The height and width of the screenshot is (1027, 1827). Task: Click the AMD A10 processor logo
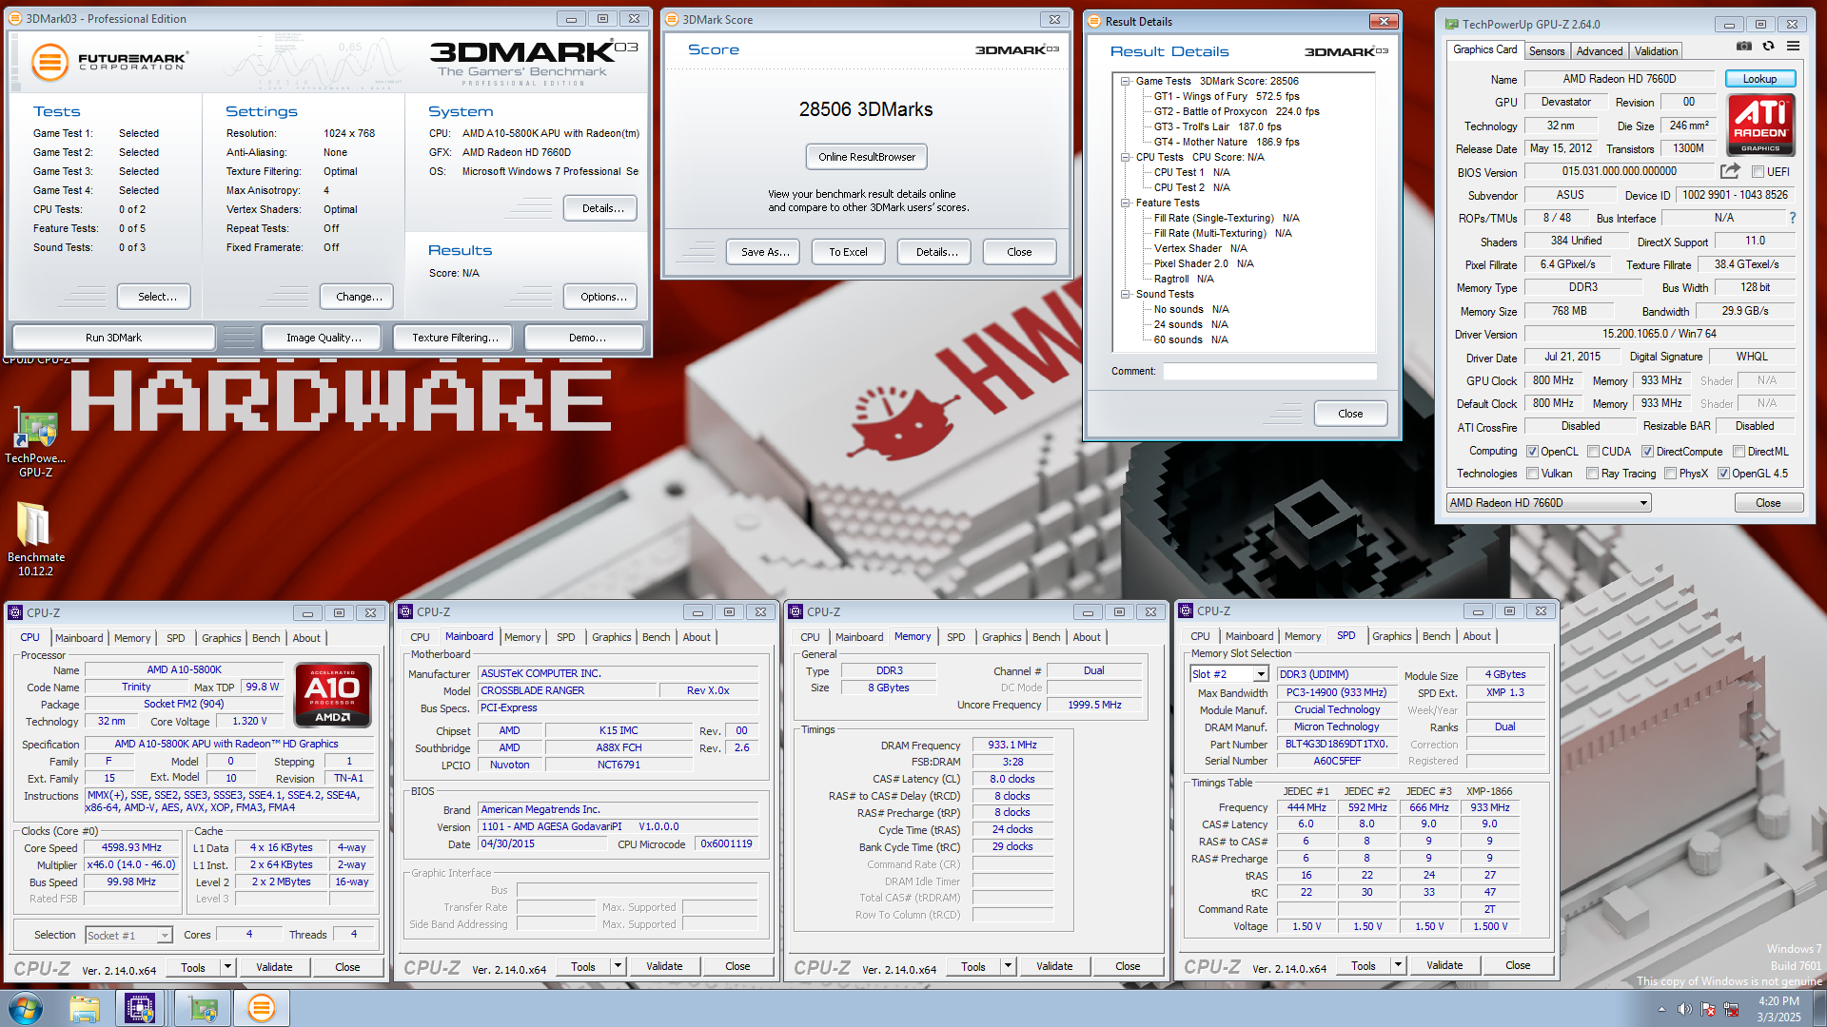coord(333,694)
